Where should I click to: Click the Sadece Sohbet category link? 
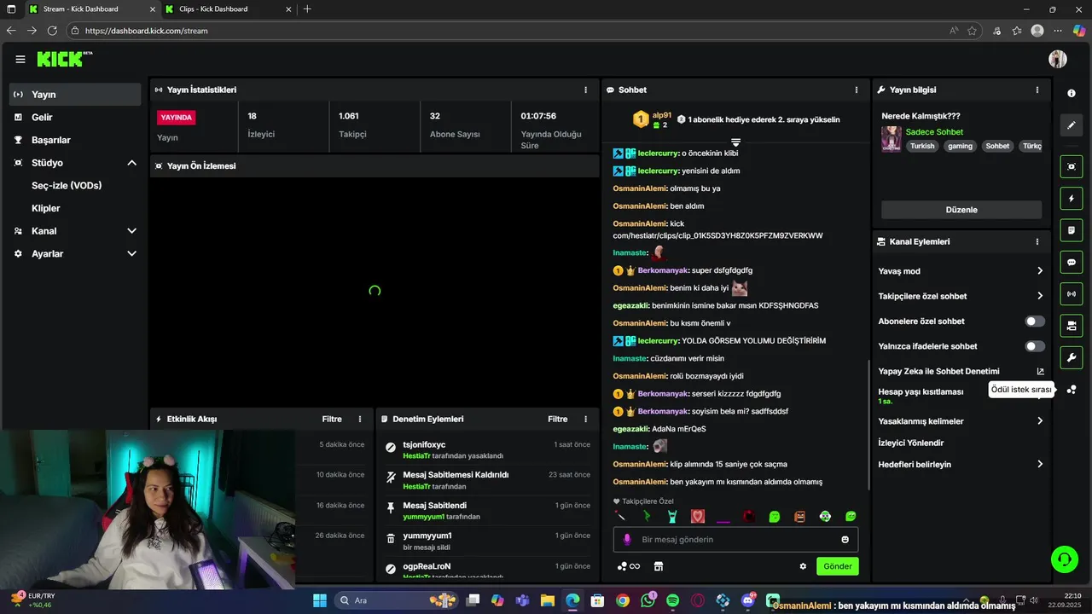click(934, 132)
